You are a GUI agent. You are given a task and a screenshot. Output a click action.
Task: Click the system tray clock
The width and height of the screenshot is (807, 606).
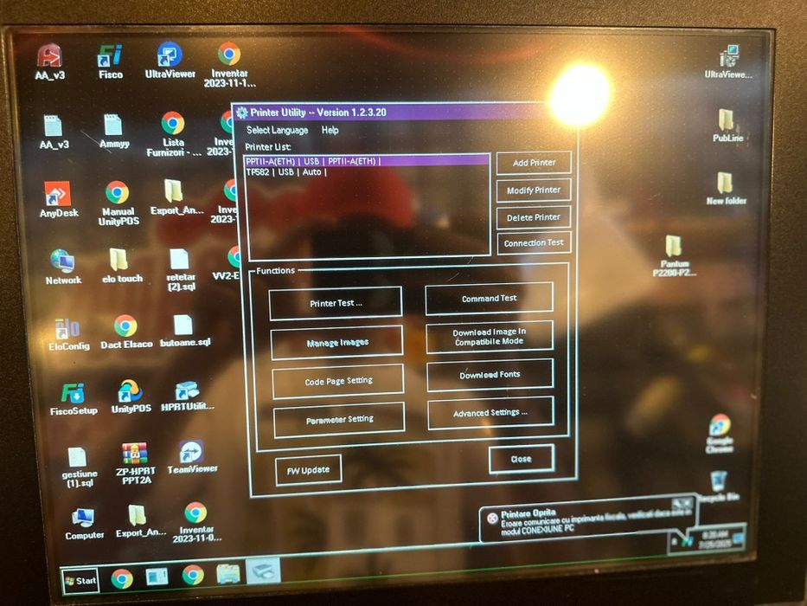[715, 539]
